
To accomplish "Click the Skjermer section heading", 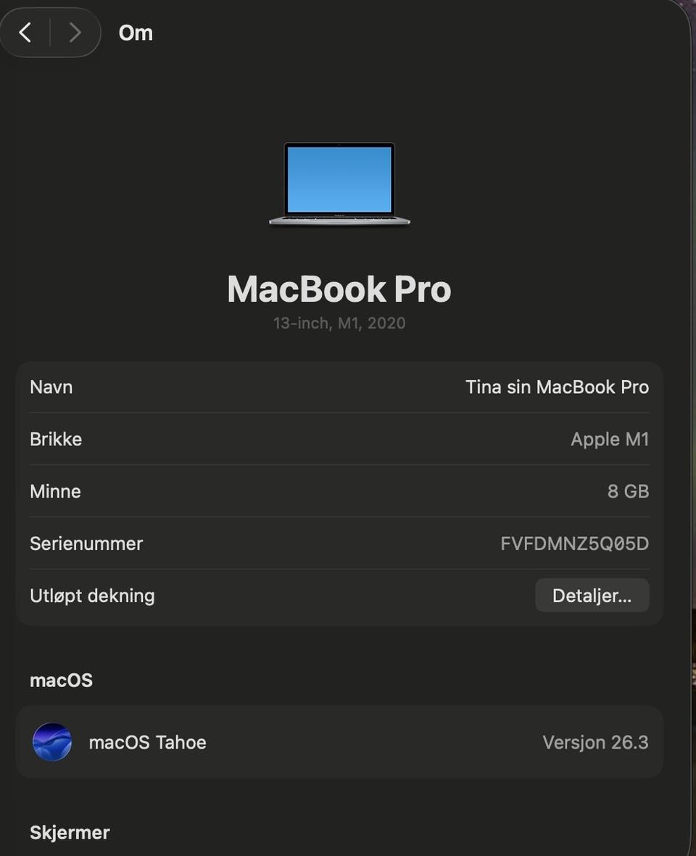I will (x=70, y=833).
